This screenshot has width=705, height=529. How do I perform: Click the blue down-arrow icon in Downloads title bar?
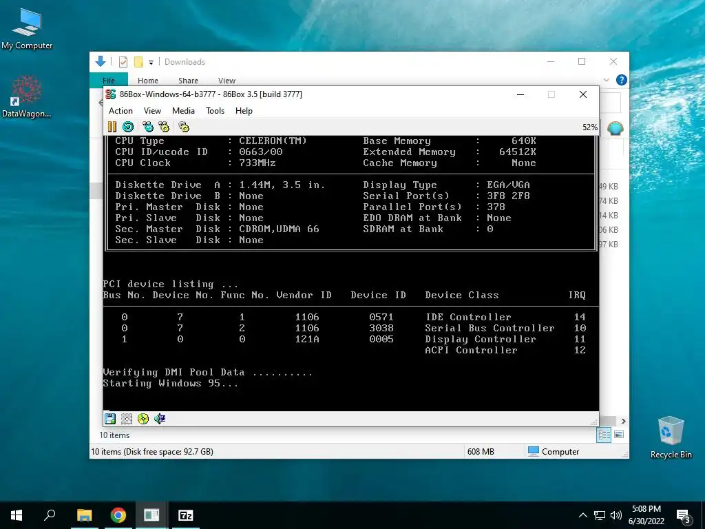(x=101, y=61)
